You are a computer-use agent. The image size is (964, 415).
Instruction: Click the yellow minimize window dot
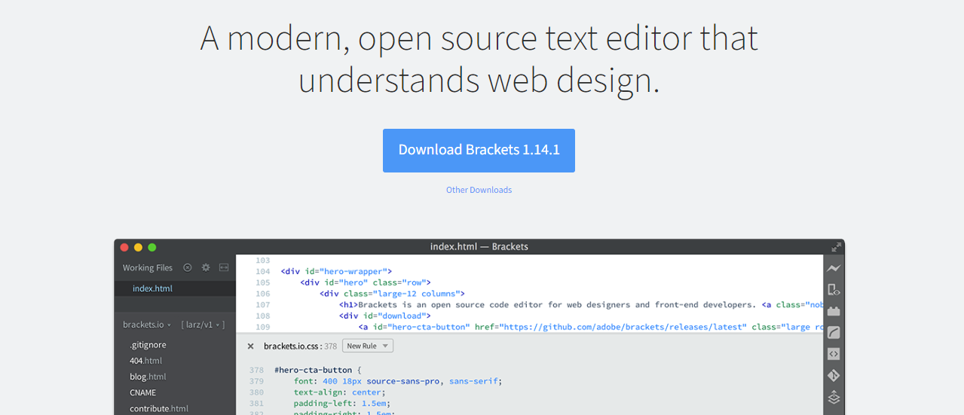click(x=138, y=247)
